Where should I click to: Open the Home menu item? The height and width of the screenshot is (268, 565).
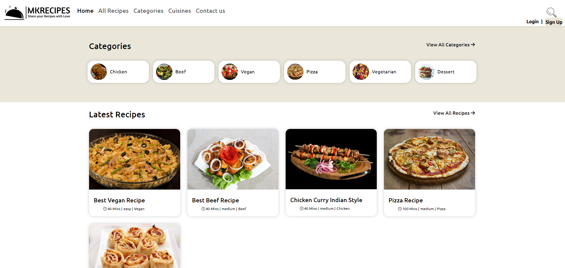pos(85,11)
